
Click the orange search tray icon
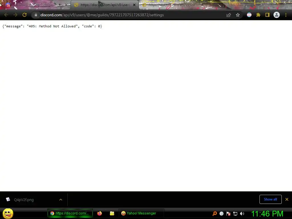point(215,214)
